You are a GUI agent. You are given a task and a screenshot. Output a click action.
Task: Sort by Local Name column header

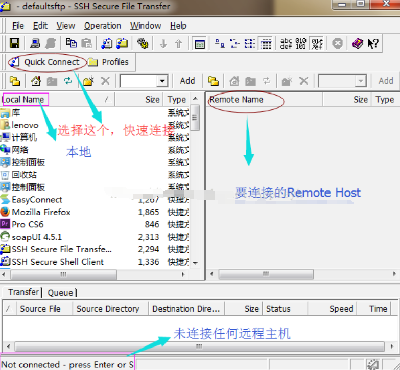[x=57, y=99]
